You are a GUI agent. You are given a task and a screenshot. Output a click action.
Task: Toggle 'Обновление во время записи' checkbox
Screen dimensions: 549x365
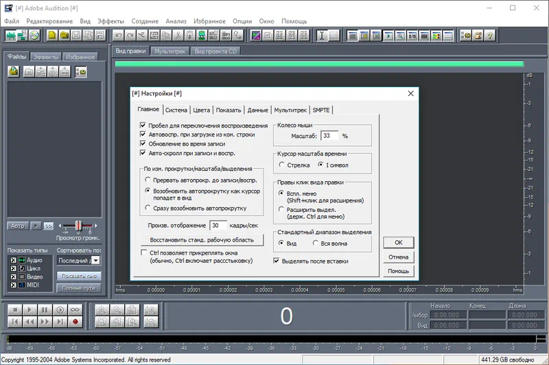pyautogui.click(x=143, y=143)
